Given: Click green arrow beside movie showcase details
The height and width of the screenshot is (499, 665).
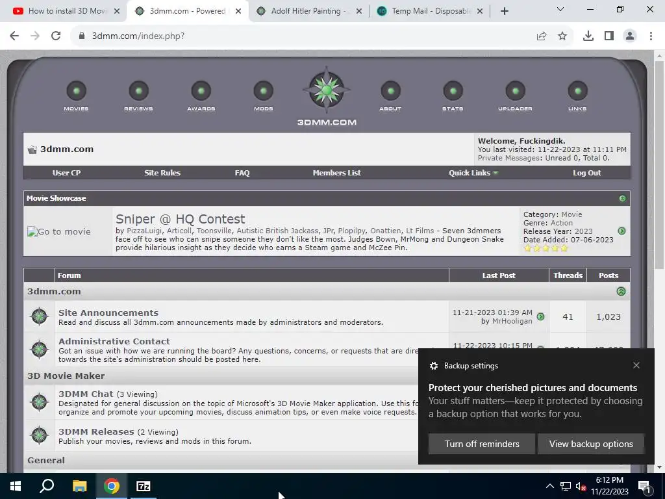Looking at the screenshot, I should (x=621, y=231).
